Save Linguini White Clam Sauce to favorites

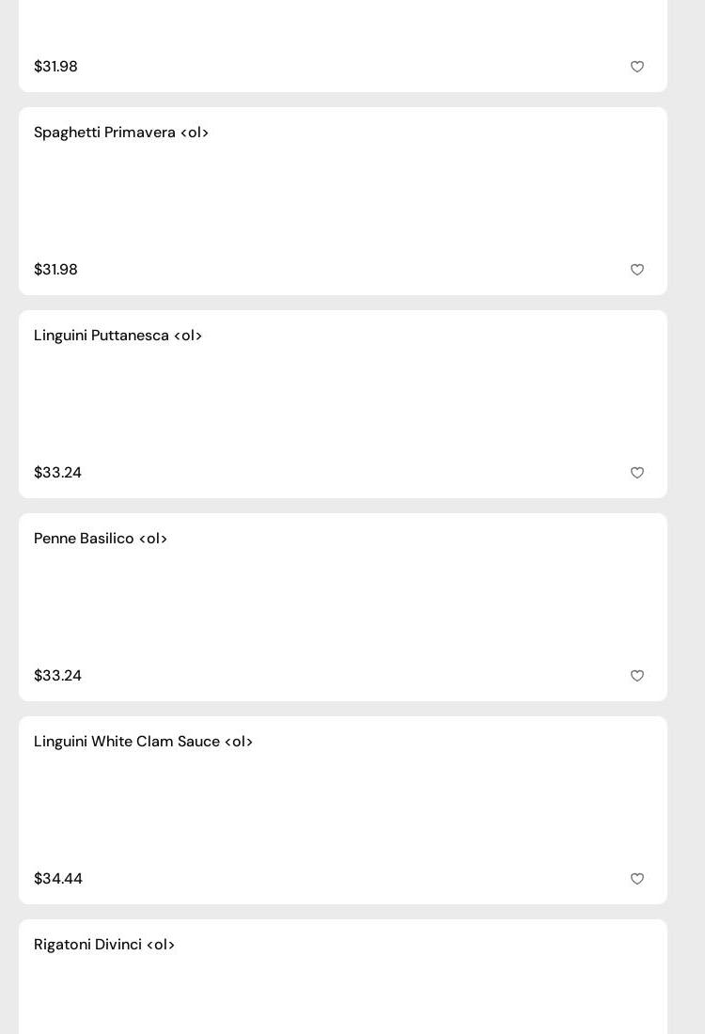click(x=637, y=879)
